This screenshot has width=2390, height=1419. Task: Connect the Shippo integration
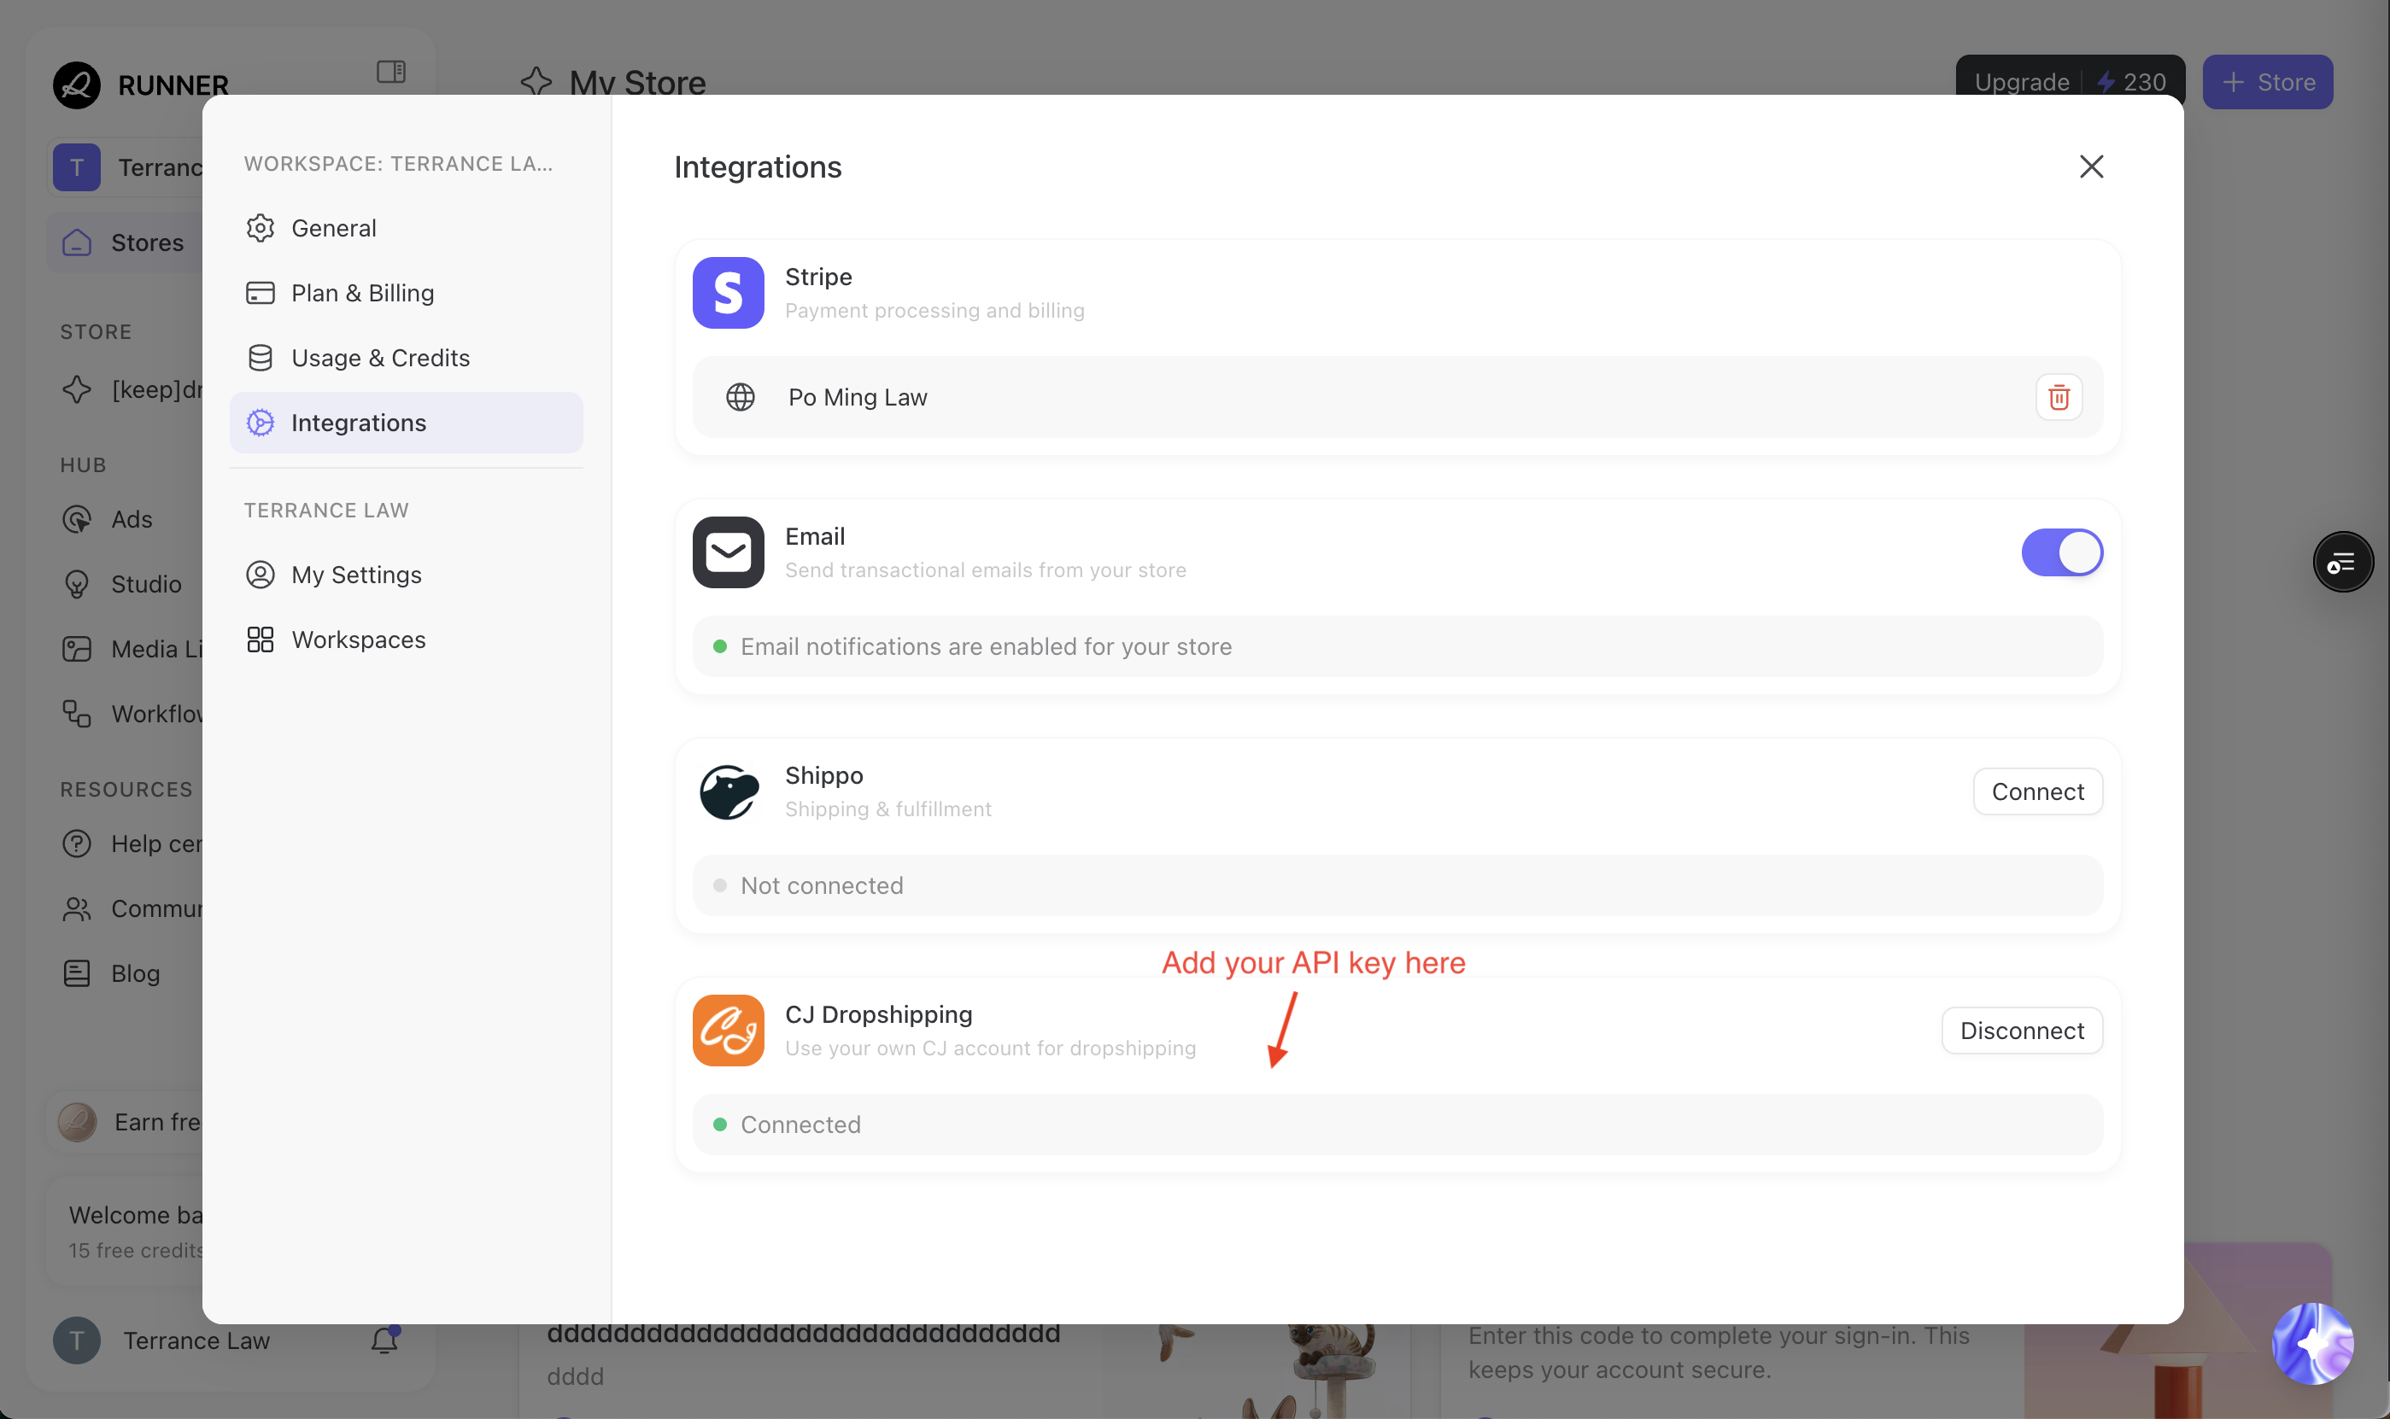point(2037,791)
